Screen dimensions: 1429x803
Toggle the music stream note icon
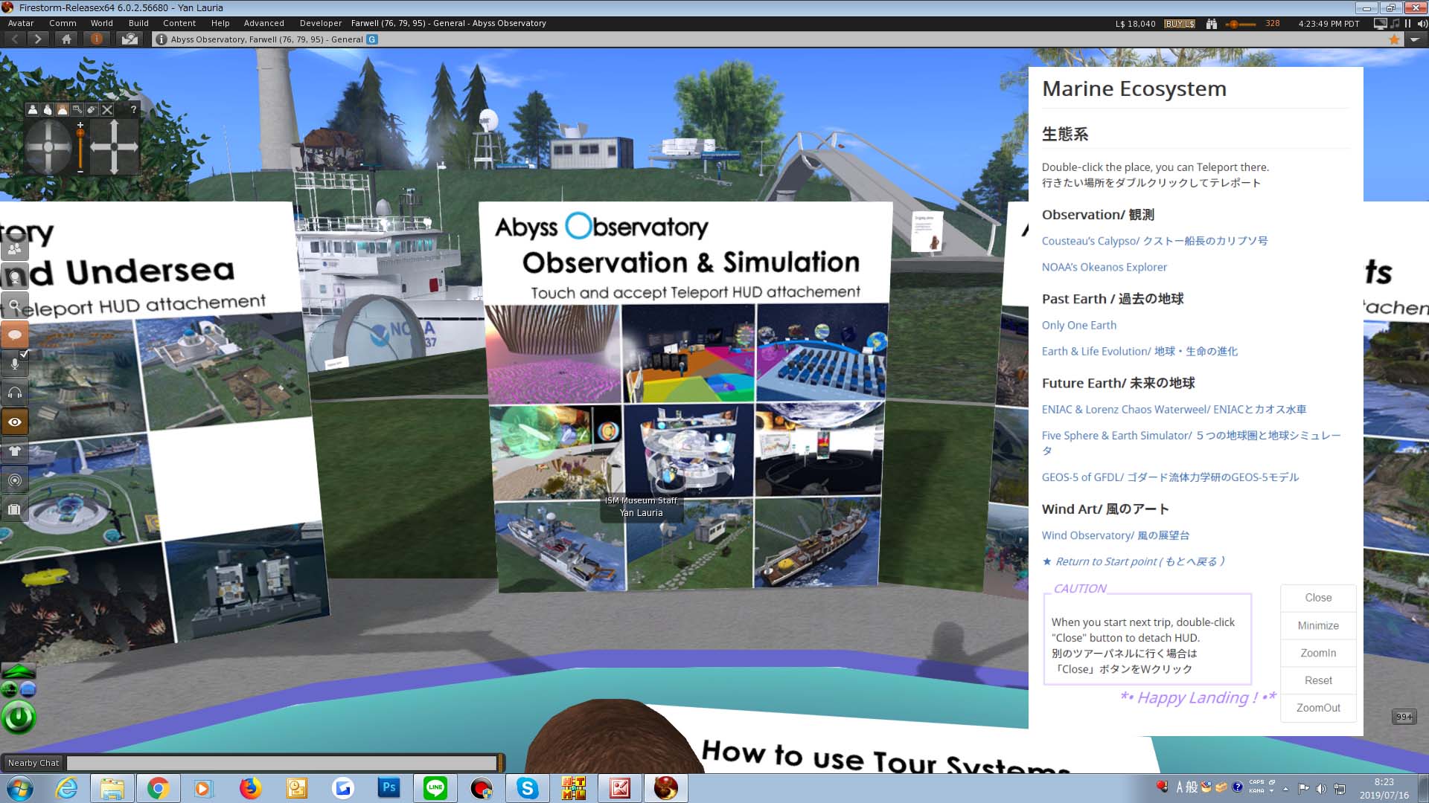click(1395, 24)
